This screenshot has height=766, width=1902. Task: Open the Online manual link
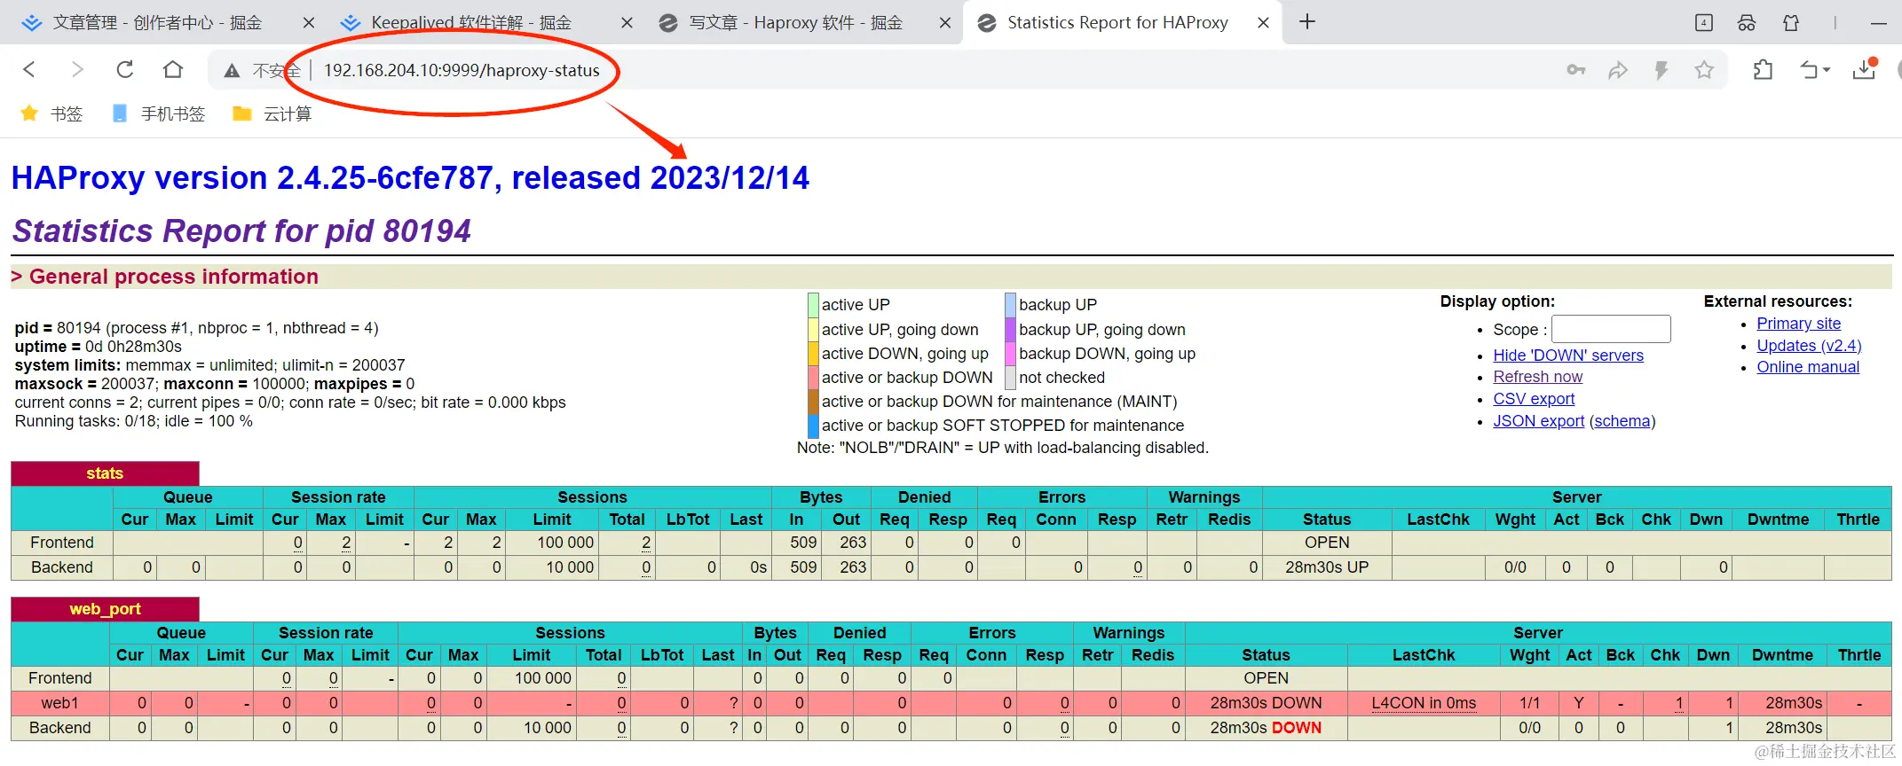(1808, 367)
